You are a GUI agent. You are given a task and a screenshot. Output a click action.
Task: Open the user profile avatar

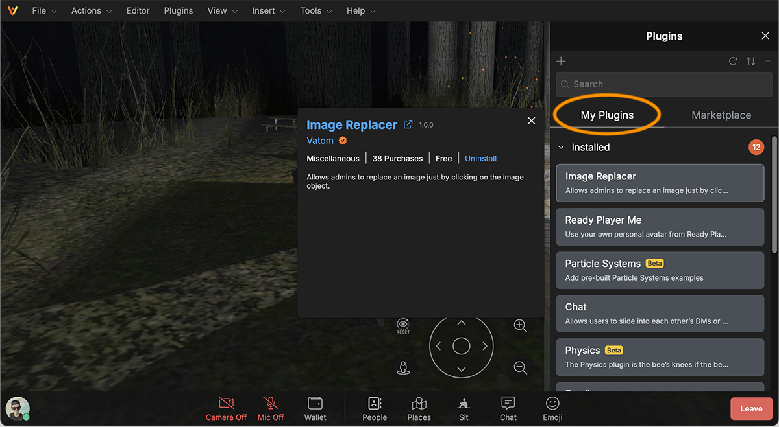point(18,409)
